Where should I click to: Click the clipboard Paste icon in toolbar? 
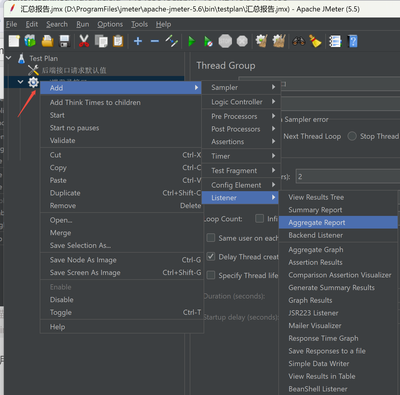118,41
